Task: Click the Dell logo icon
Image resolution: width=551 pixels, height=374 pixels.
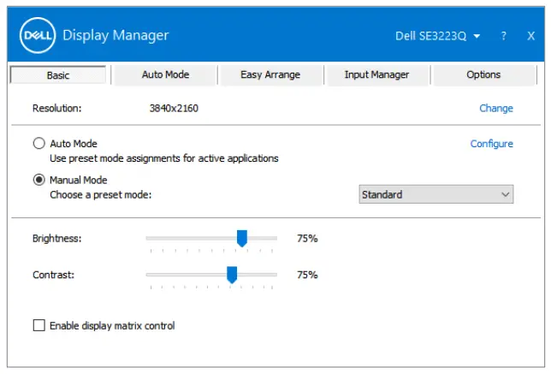Action: point(38,35)
